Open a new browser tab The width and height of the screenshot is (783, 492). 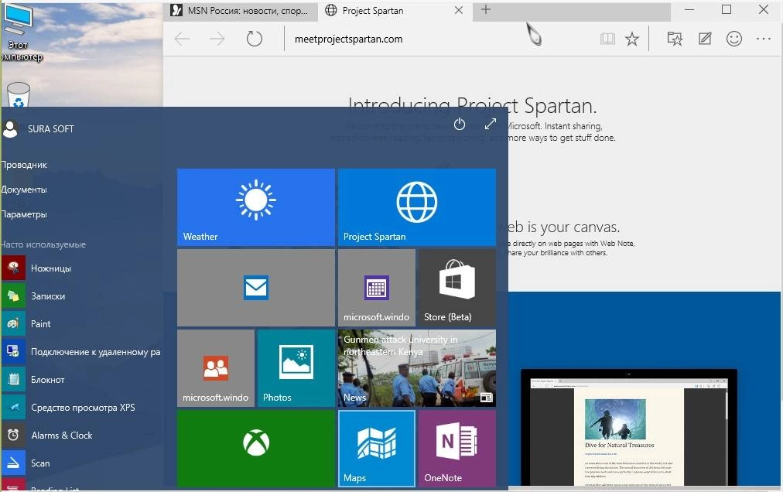486,9
